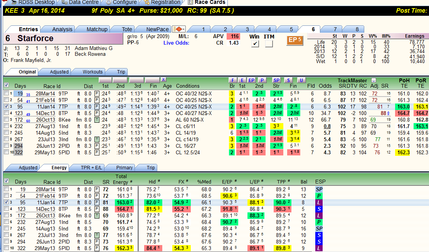Uncheck the 11Jan14 7TP row in Original table
This screenshot has height=252, width=429.
6,107
